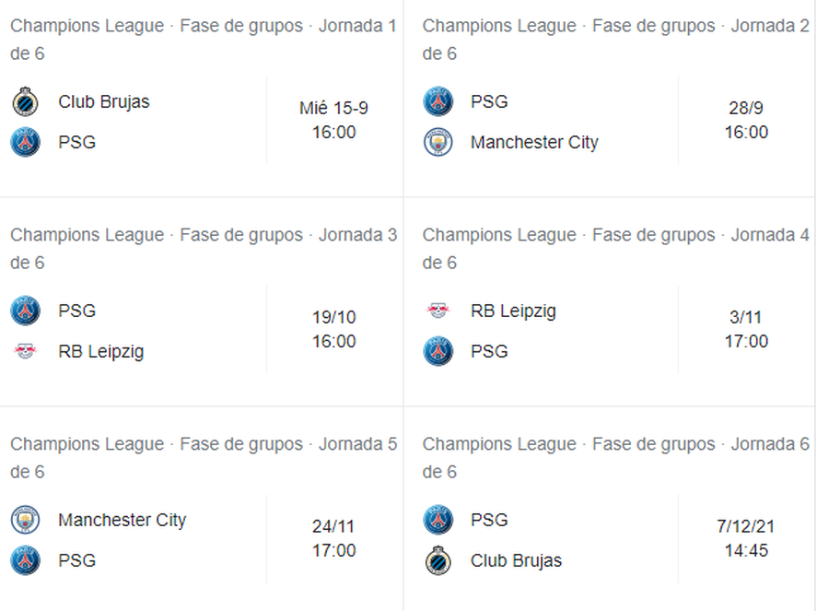Click the PSG crest in Jornada 5 match
This screenshot has height=611, width=817.
point(26,560)
